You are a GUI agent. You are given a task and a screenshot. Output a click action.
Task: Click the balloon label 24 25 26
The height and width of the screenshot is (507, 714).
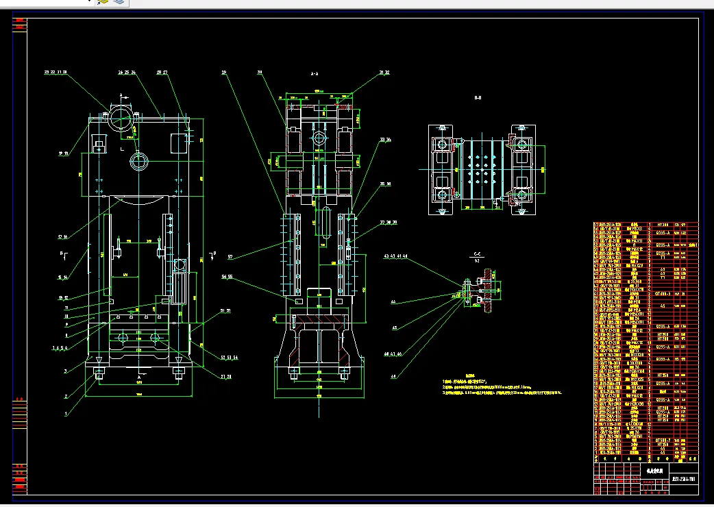click(127, 73)
